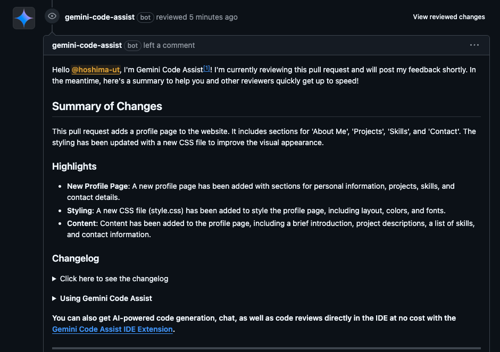Open gemini-code-assist profile from the reviewed line
The image size is (500, 352).
[x=99, y=17]
